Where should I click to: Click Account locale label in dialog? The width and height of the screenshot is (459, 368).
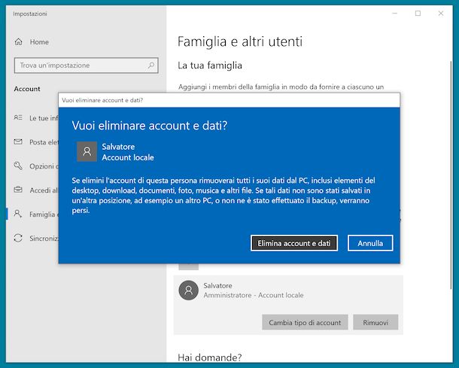pos(128,157)
